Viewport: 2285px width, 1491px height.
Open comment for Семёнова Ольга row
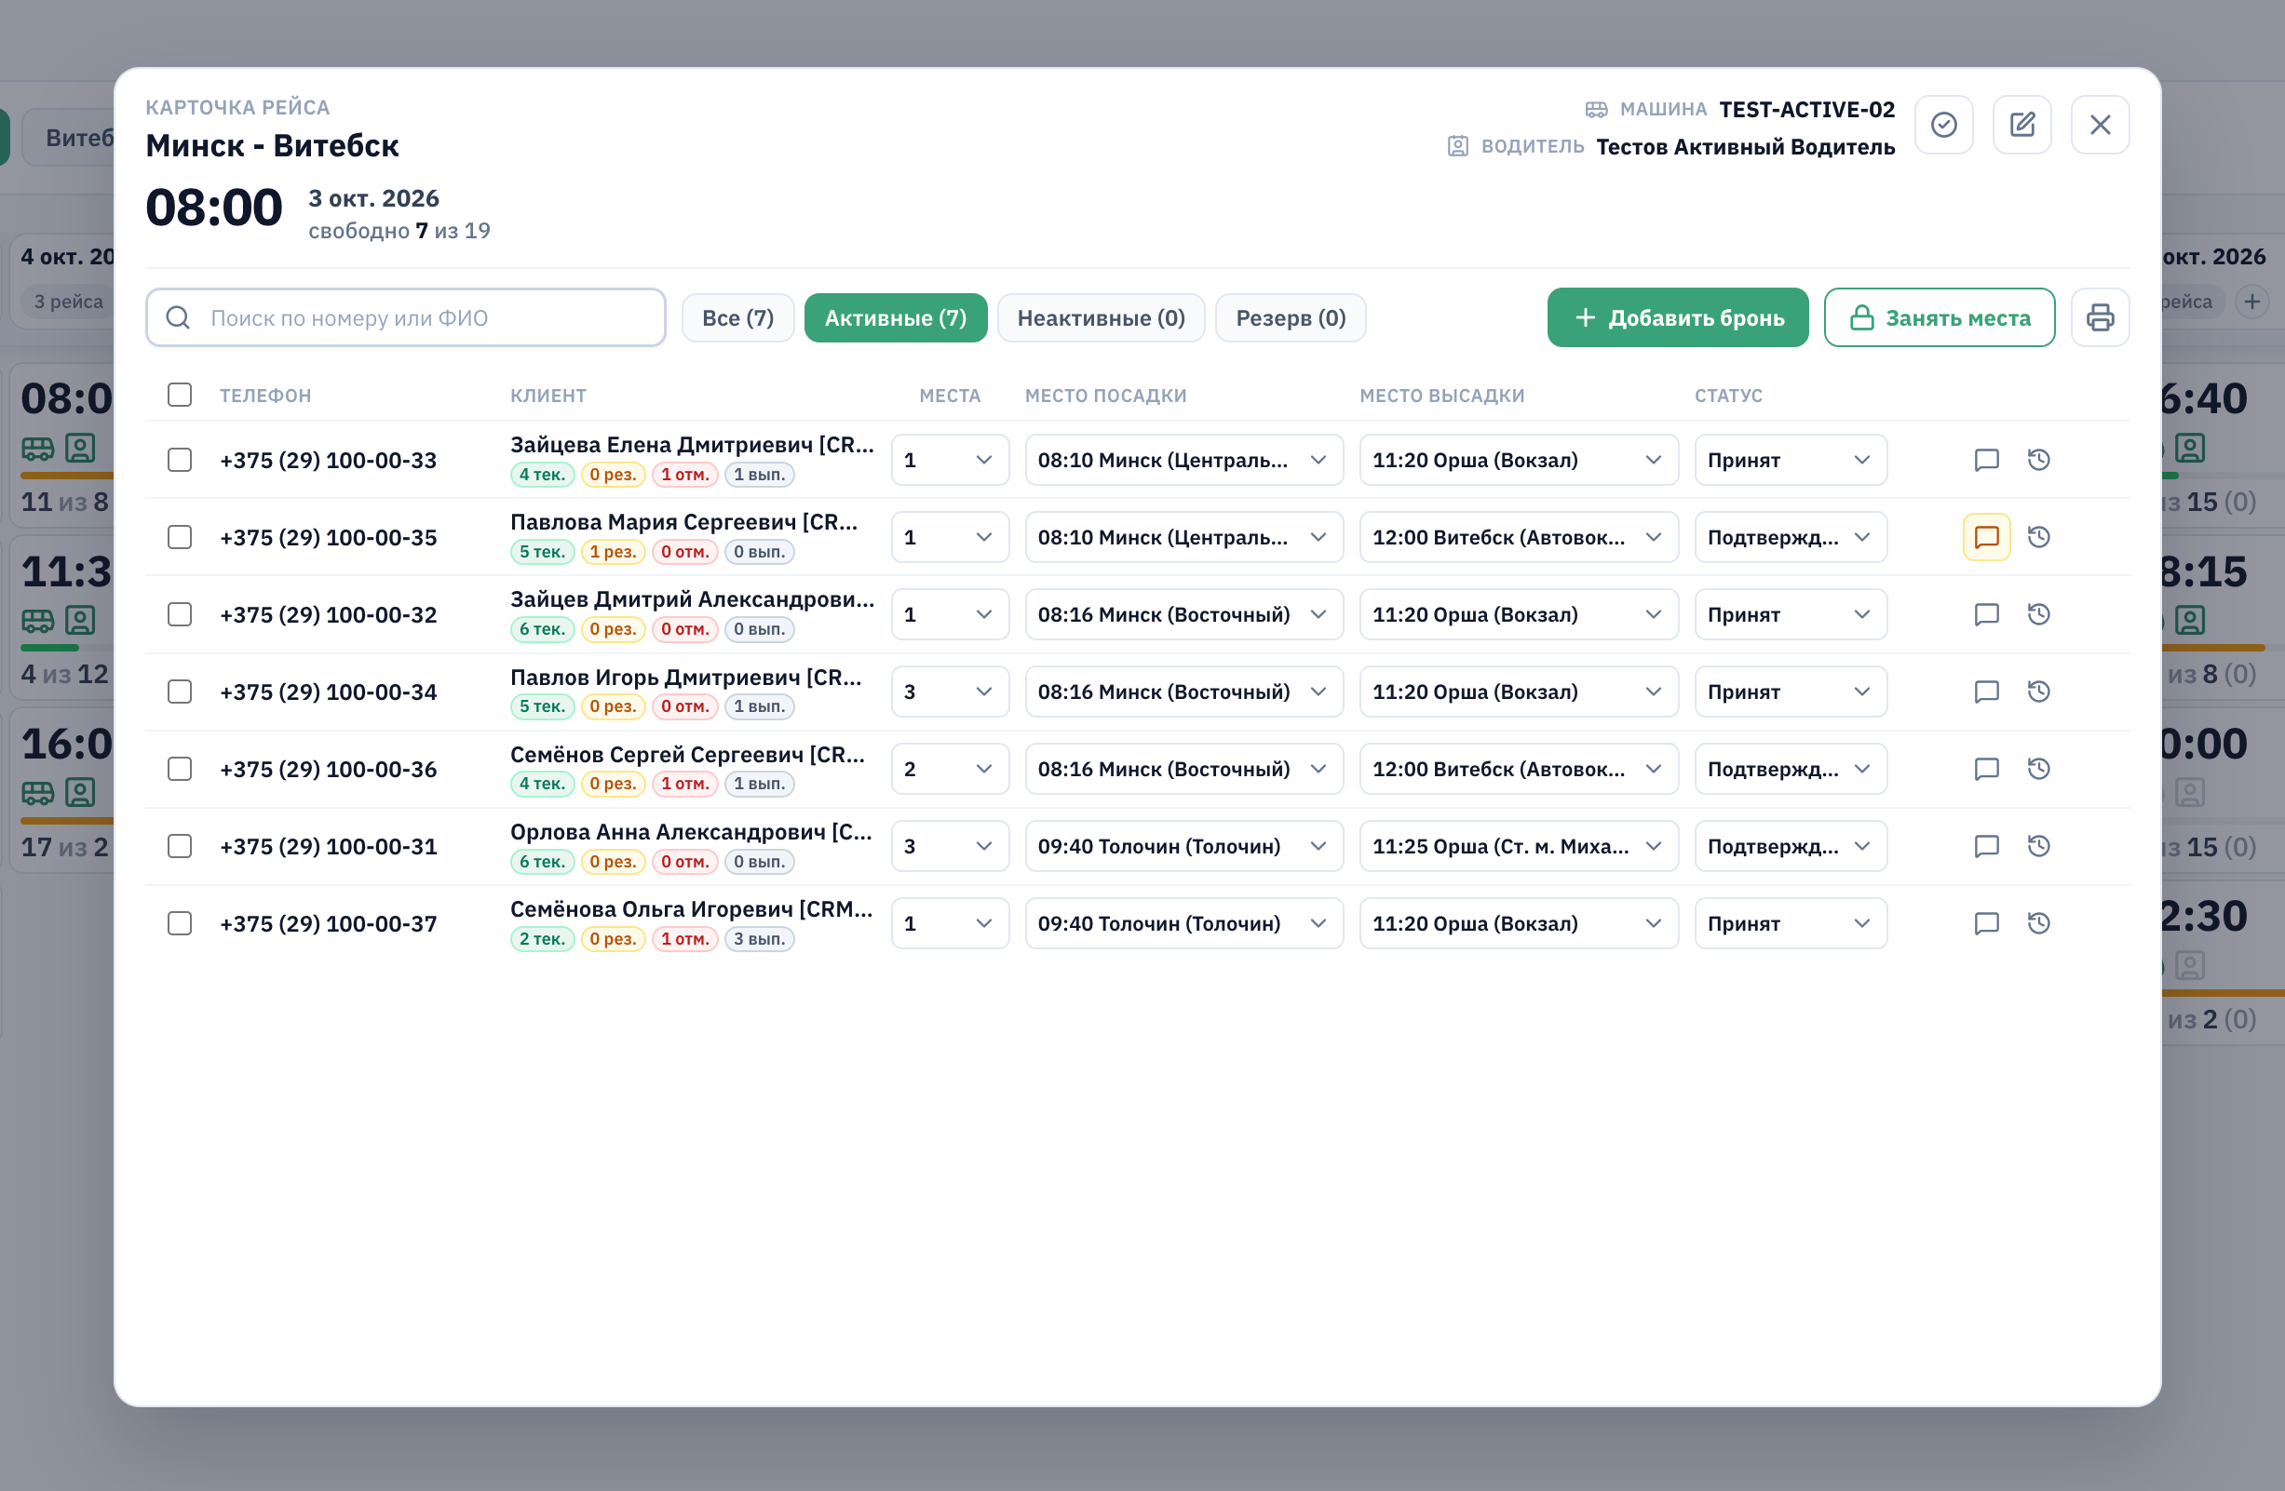1986,923
